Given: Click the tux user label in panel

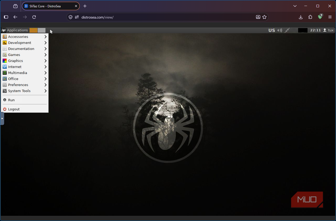Looking at the screenshot, I should coord(331,30).
